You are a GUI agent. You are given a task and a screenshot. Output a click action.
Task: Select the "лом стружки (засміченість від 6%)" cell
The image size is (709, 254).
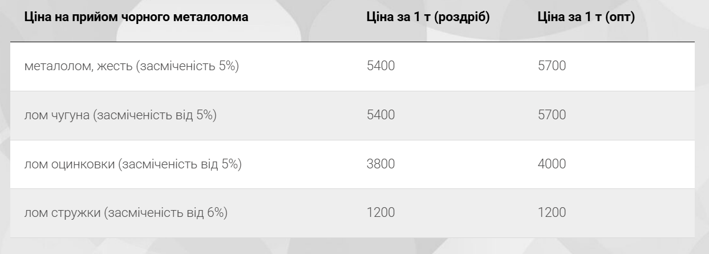pyautogui.click(x=126, y=213)
